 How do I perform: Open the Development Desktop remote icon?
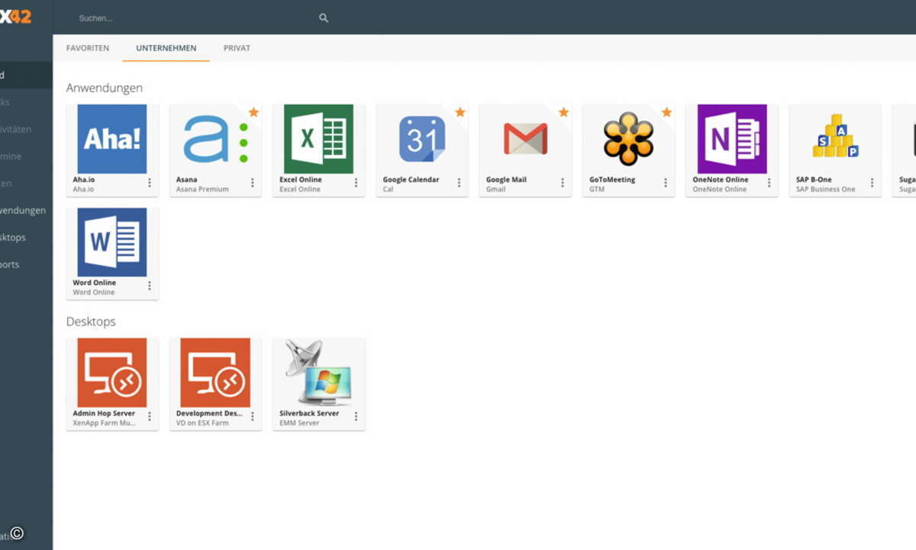coord(215,373)
